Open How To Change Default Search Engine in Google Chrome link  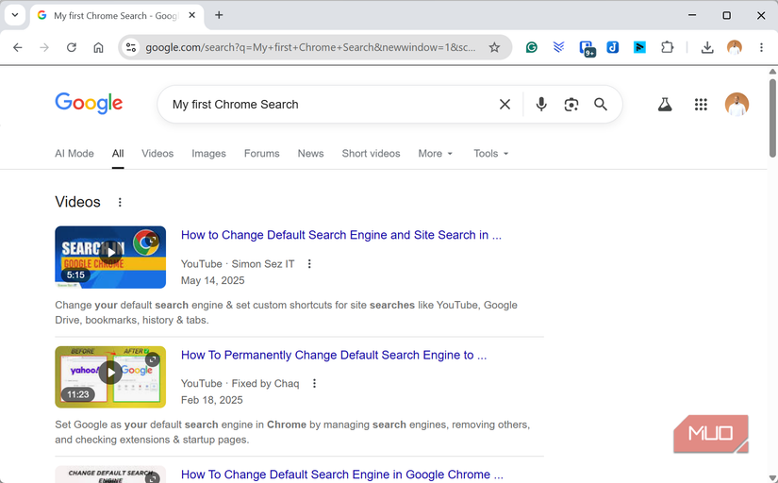342,475
